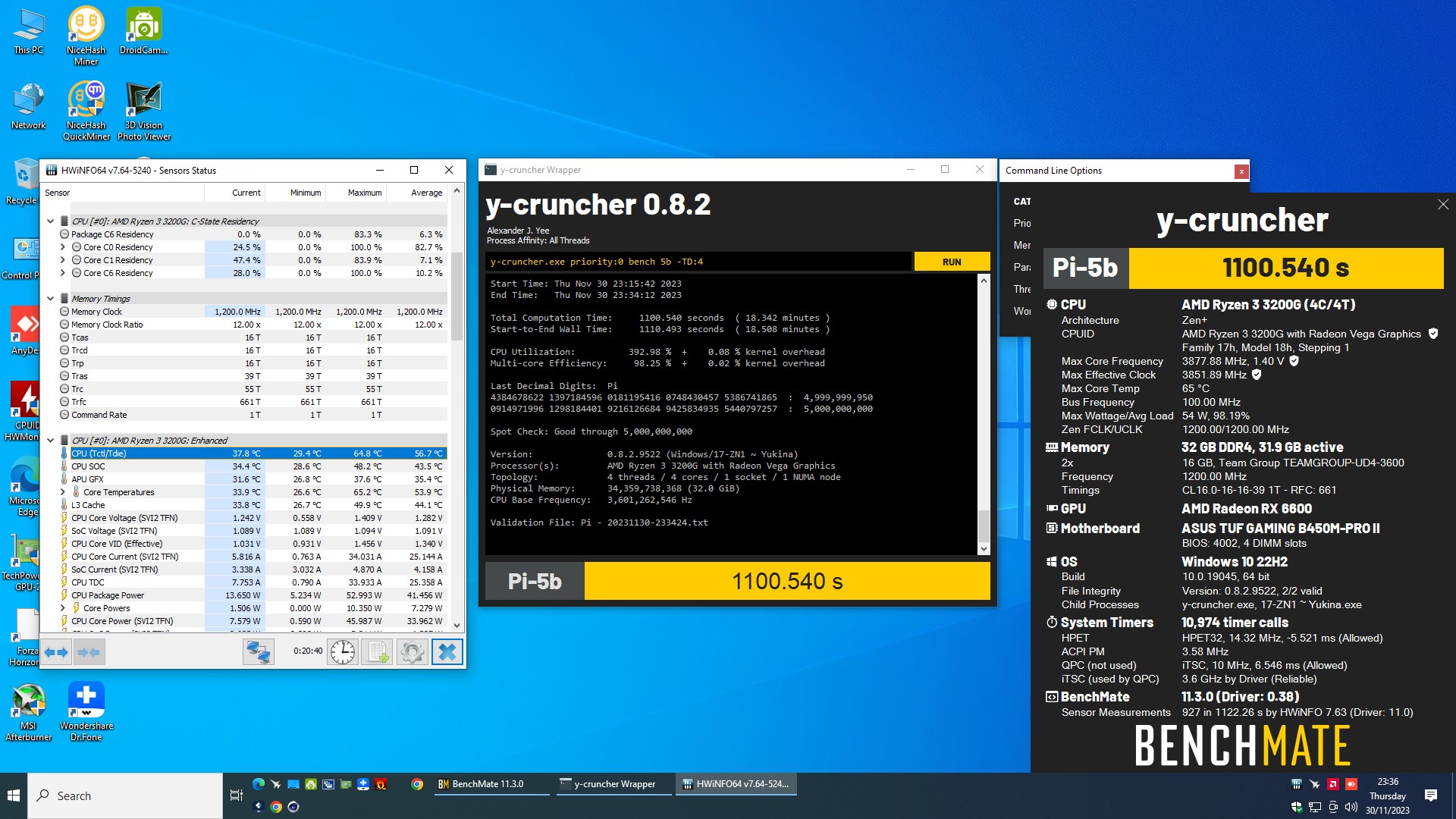Screen dimensions: 1456x819
Task: Expand the Core C1 Residency row
Action: pos(63,260)
